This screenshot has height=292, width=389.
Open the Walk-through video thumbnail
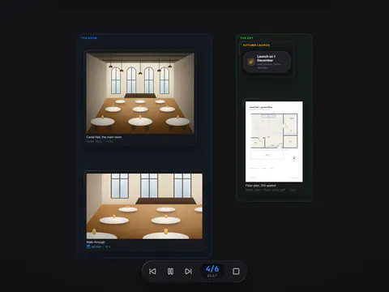tap(144, 206)
